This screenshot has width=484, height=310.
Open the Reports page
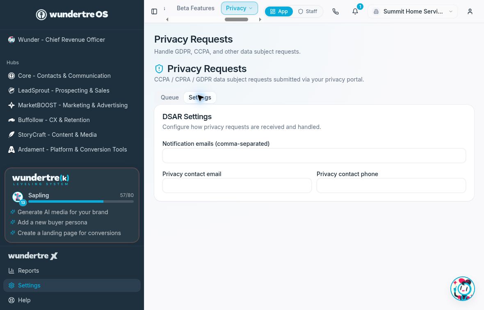(x=72, y=271)
